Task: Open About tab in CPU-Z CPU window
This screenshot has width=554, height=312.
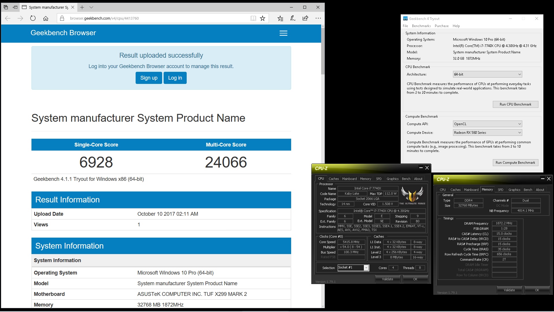Action: (418, 179)
